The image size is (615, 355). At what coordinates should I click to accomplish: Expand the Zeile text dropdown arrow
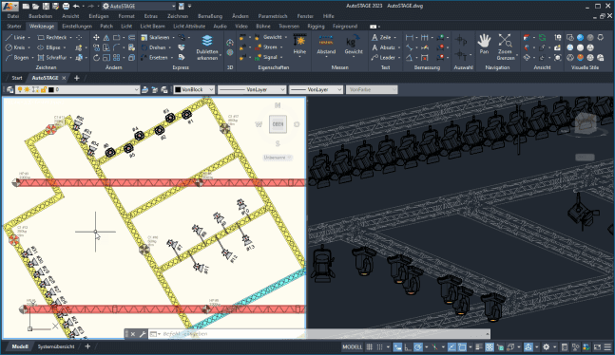pyautogui.click(x=394, y=38)
